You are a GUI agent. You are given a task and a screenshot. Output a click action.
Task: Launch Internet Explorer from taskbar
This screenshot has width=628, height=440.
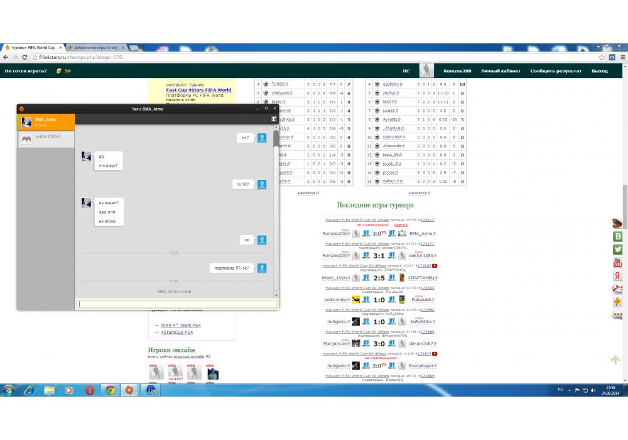[x=29, y=390]
